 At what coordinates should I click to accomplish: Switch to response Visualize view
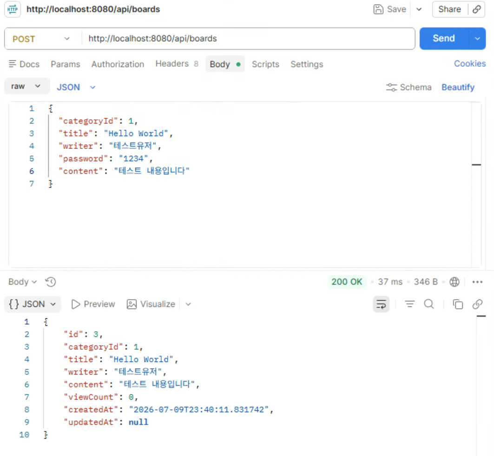[x=151, y=304]
